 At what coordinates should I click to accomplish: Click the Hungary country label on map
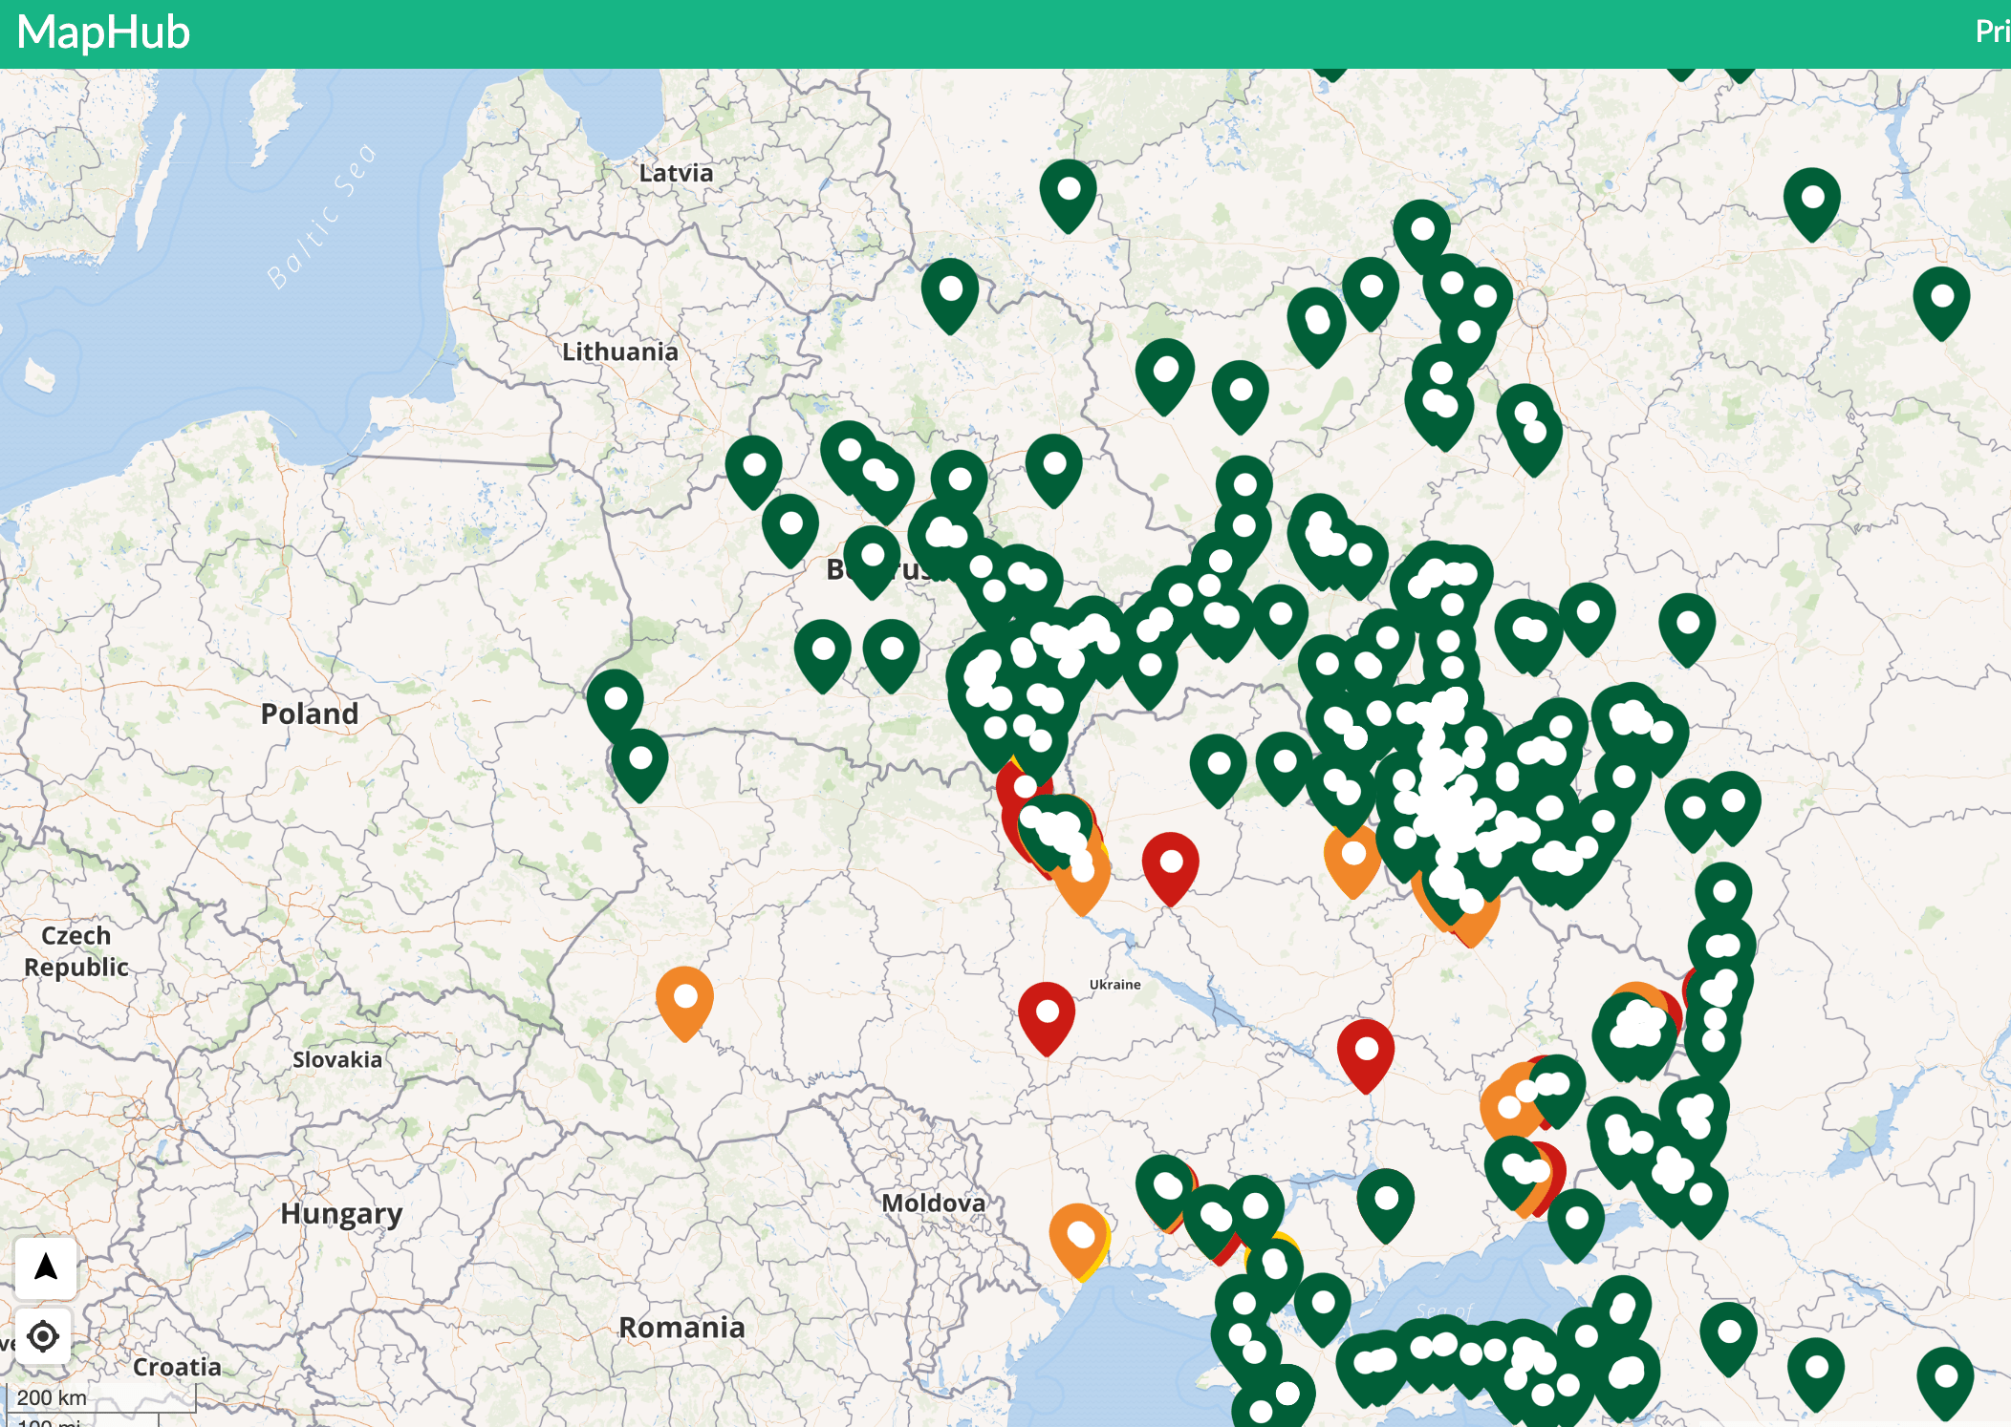point(341,1213)
